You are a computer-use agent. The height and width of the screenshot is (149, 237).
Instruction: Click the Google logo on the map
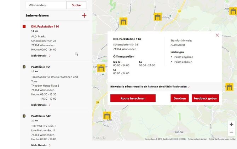click(x=99, y=138)
